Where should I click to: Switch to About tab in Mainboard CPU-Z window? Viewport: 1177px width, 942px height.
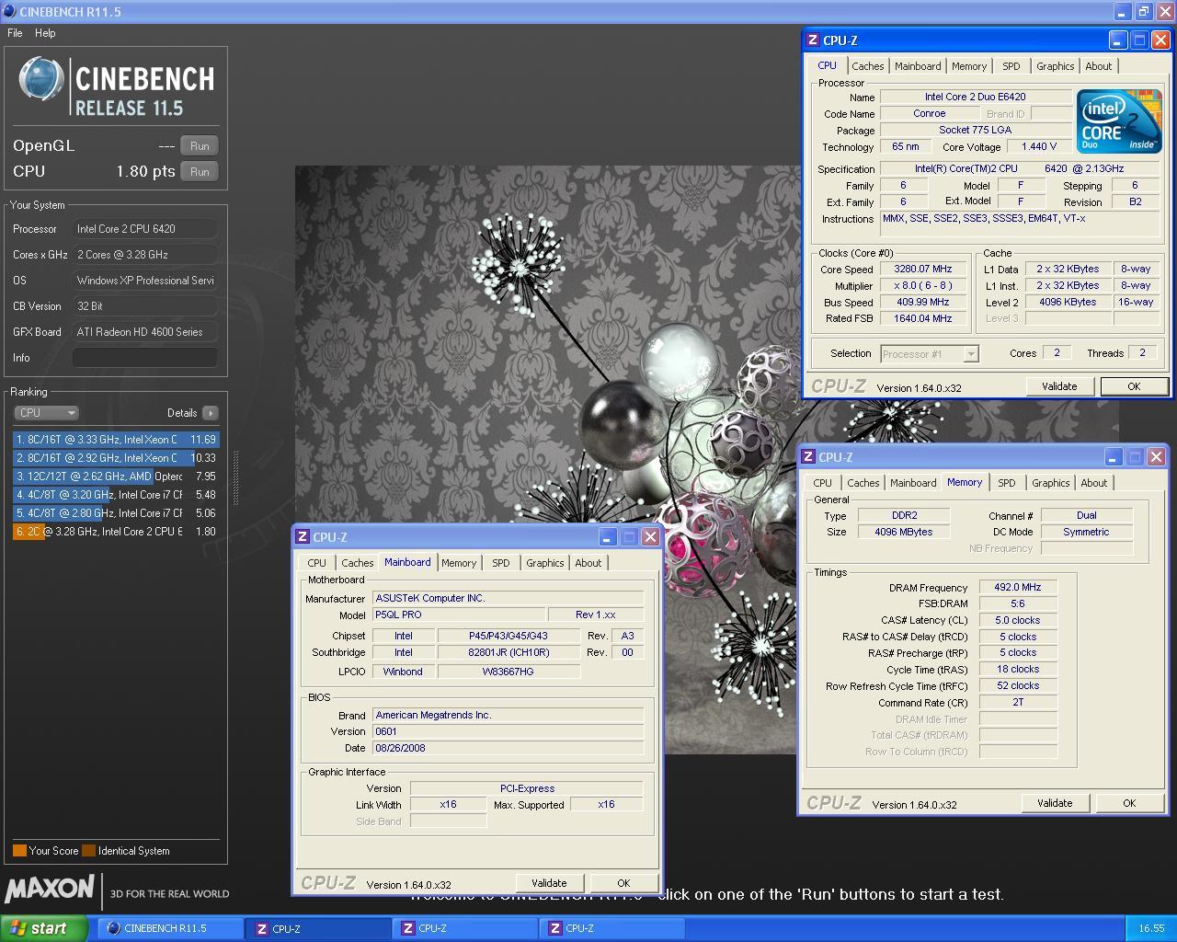coord(588,563)
